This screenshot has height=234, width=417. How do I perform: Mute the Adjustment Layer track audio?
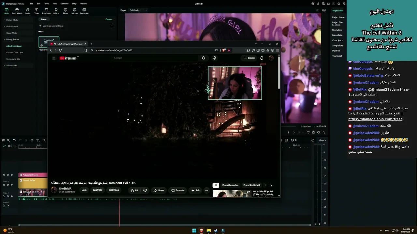click(8, 175)
